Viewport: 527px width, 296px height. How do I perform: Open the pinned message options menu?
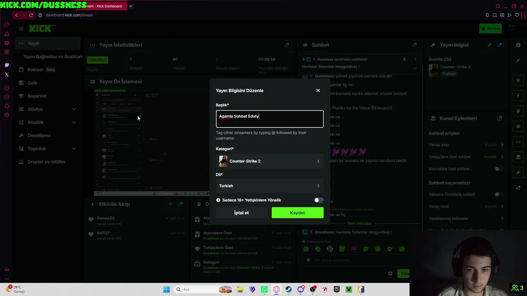[x=415, y=60]
